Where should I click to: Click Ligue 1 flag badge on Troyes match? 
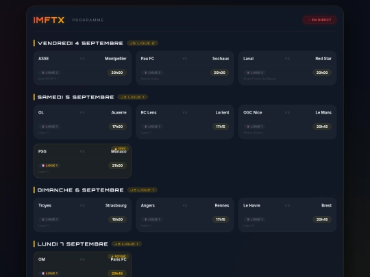(x=49, y=220)
